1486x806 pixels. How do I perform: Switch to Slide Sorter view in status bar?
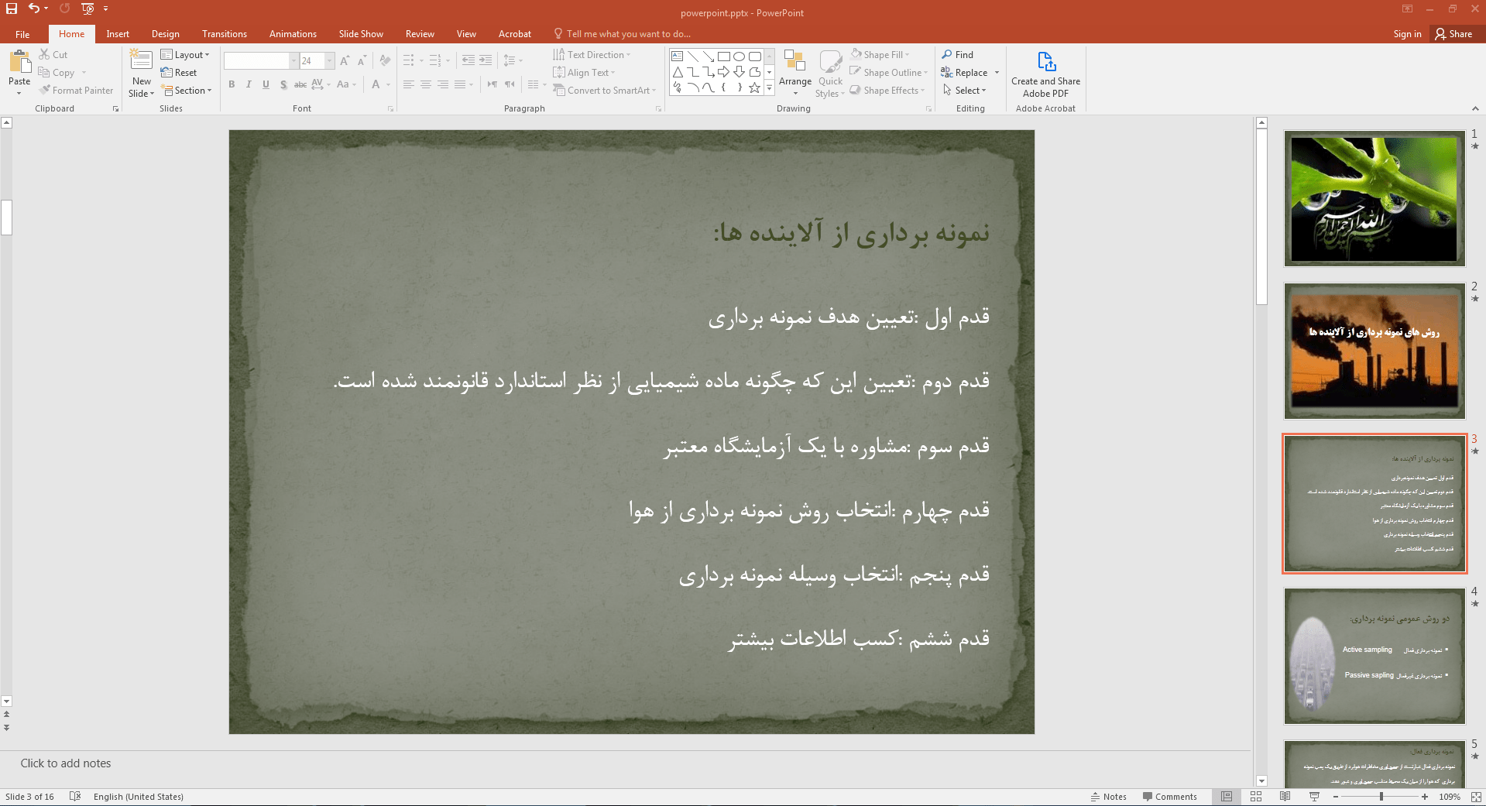click(1256, 797)
